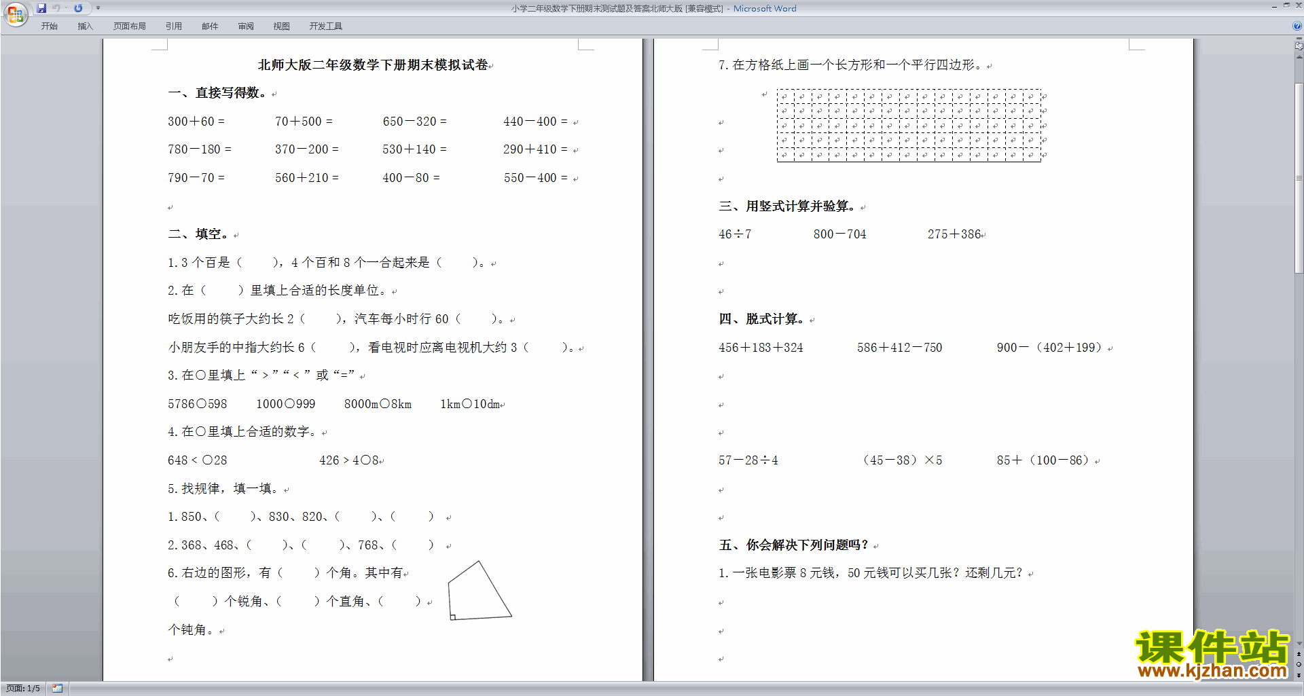Click the vertical scrollbar up arrow
This screenshot has width=1304, height=696.
click(x=1299, y=57)
